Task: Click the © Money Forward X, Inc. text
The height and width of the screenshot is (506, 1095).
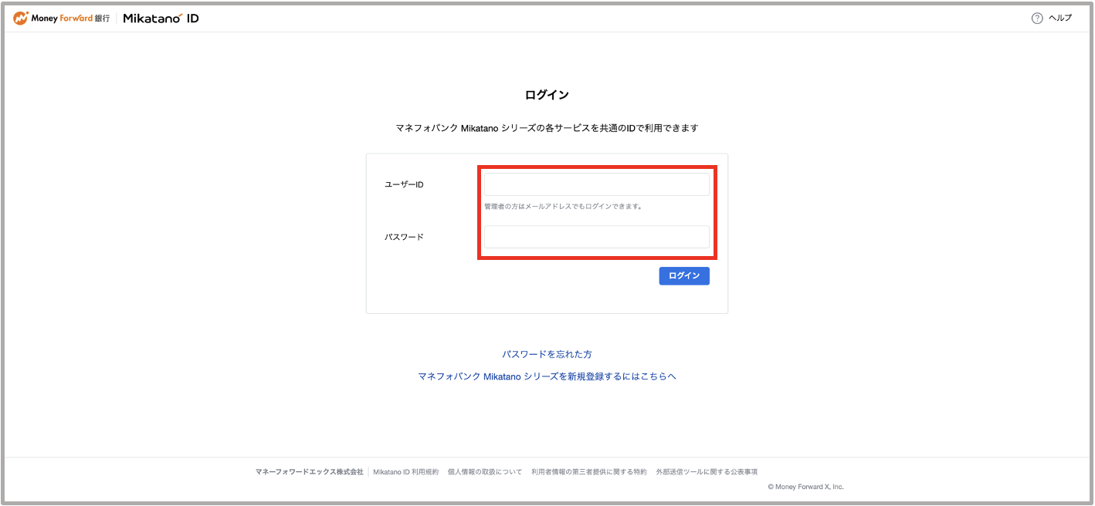Action: tap(805, 487)
